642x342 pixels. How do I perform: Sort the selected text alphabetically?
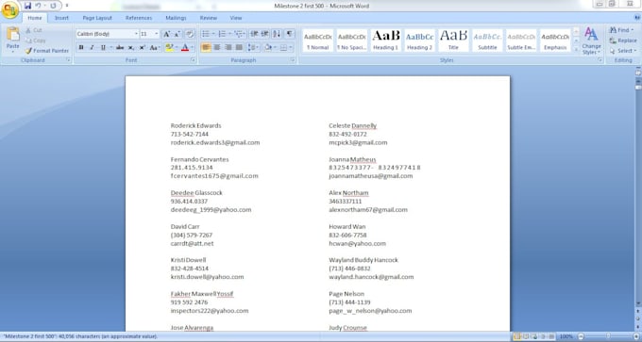277,34
